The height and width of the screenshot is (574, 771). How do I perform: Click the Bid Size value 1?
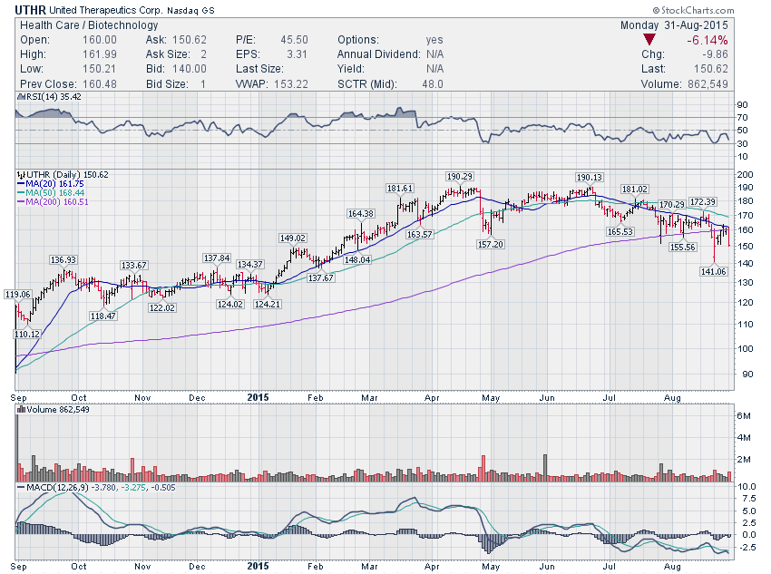pyautogui.click(x=203, y=84)
